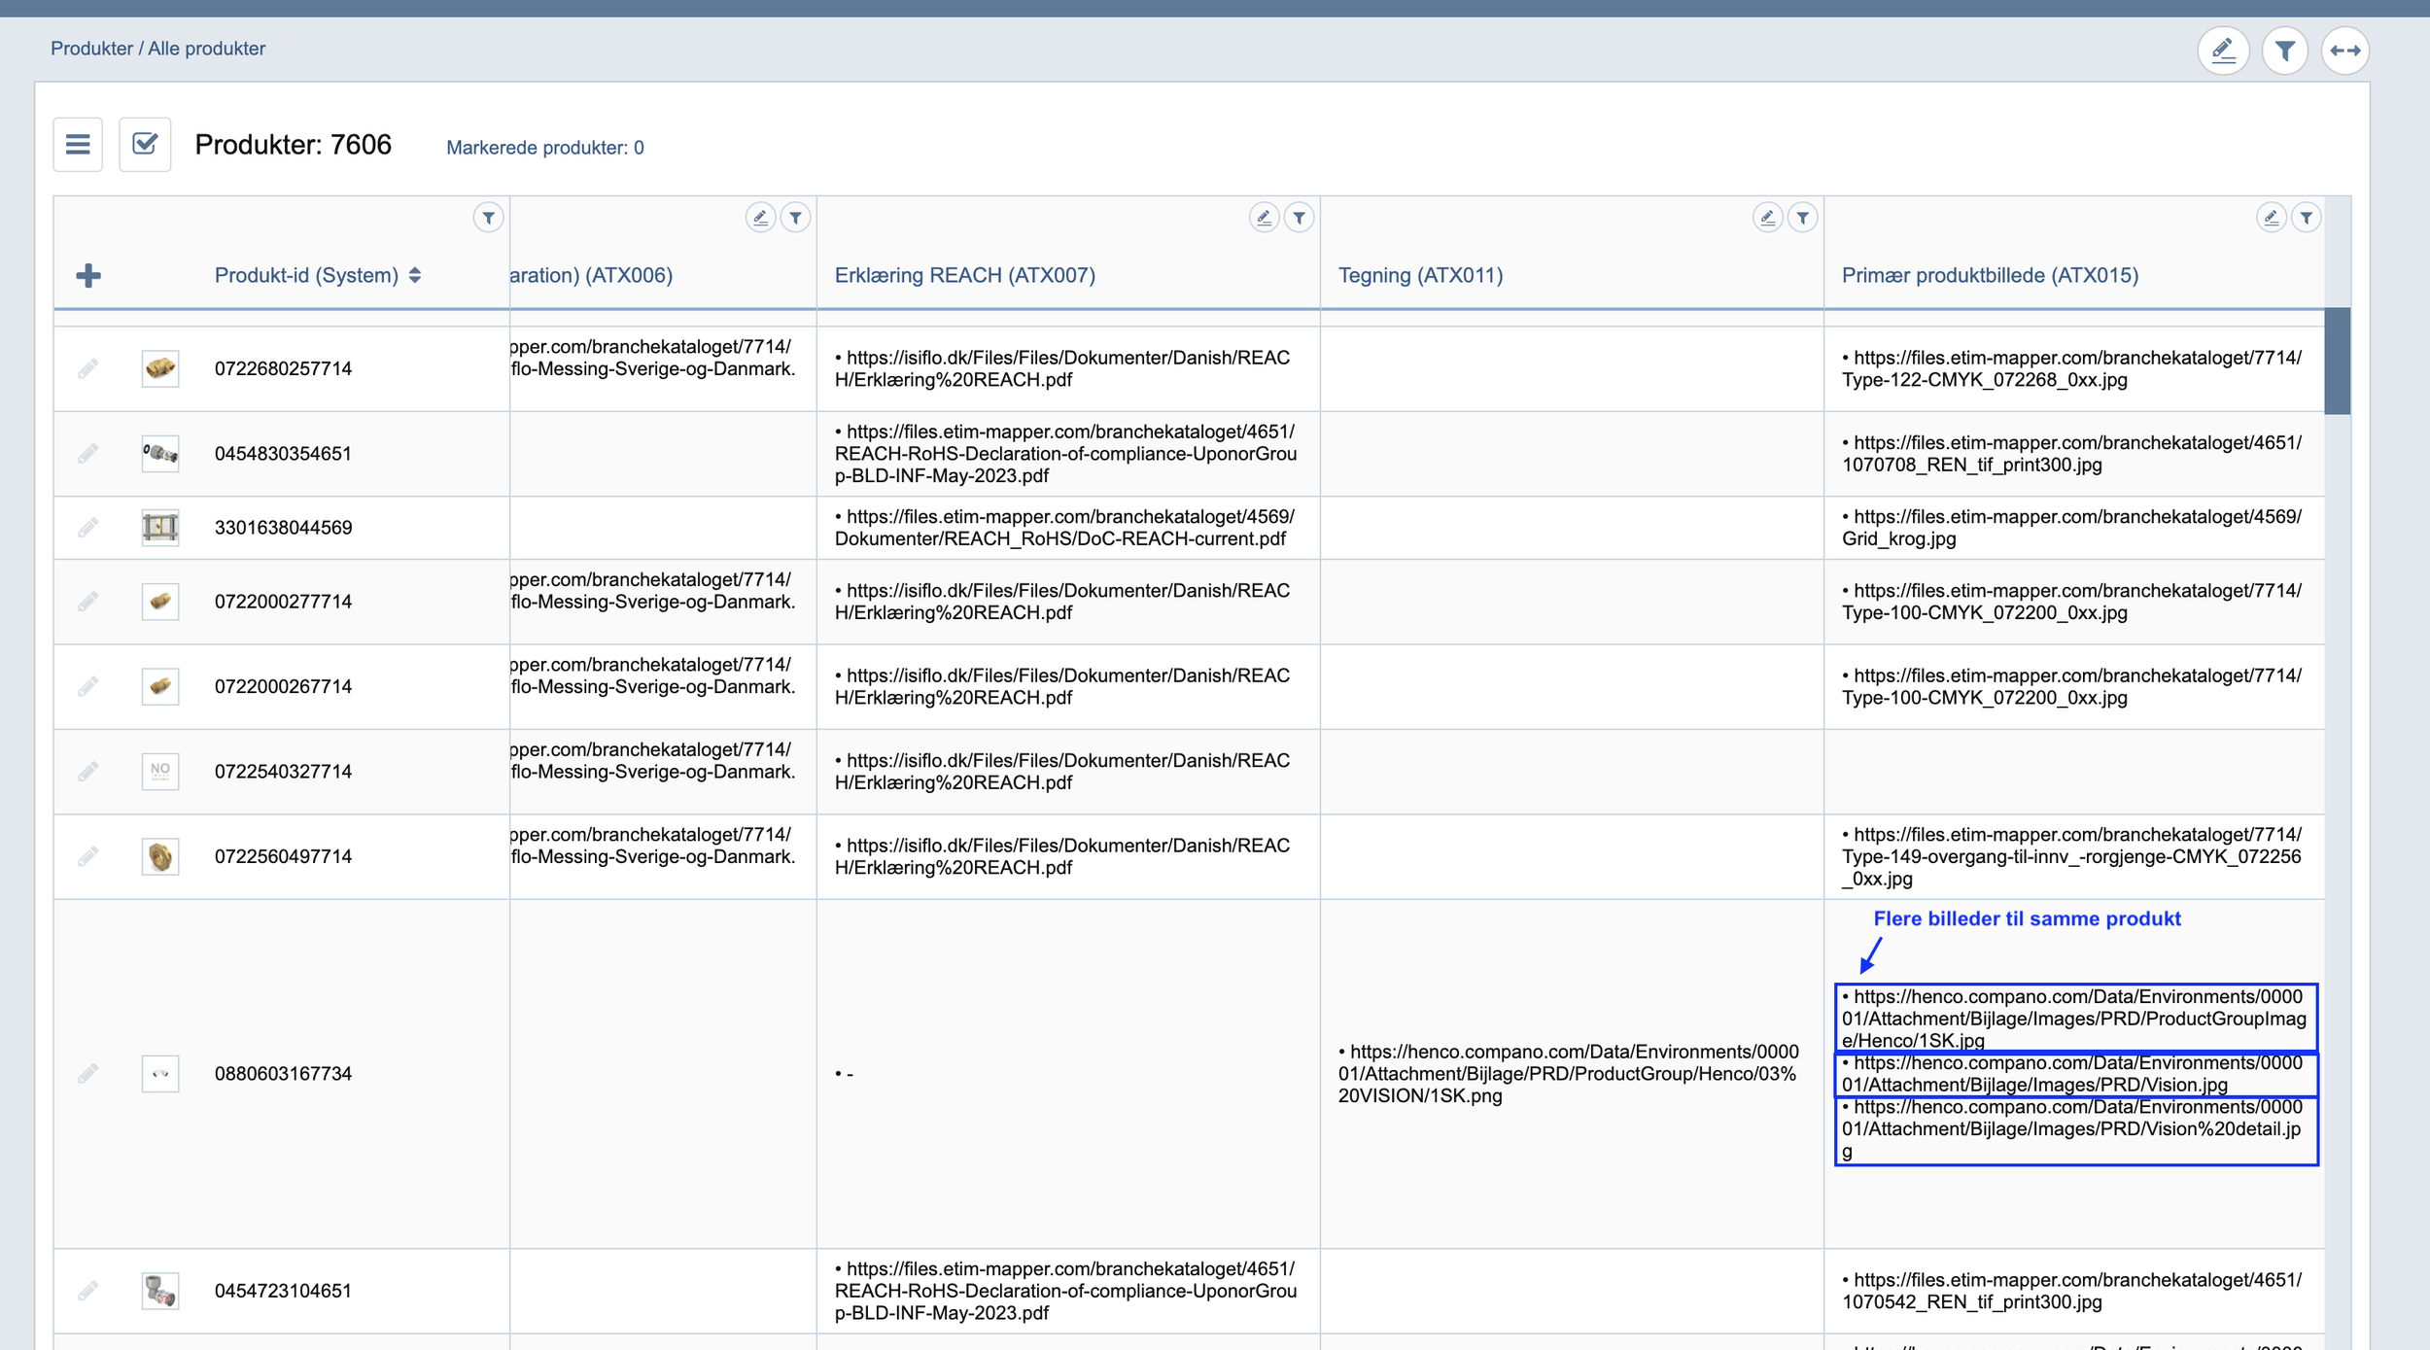2430x1350 pixels.
Task: Click the Produkter breadcrumb link
Action: [x=91, y=49]
